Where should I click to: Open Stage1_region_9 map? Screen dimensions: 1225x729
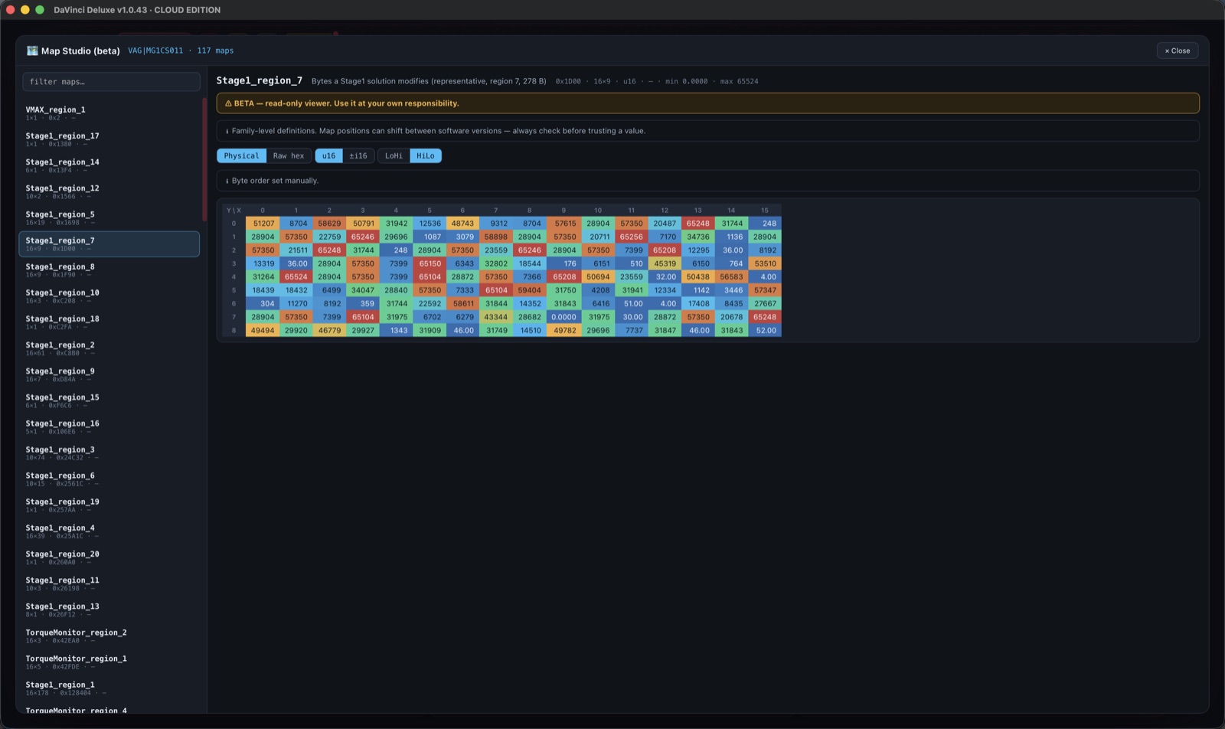pos(109,374)
